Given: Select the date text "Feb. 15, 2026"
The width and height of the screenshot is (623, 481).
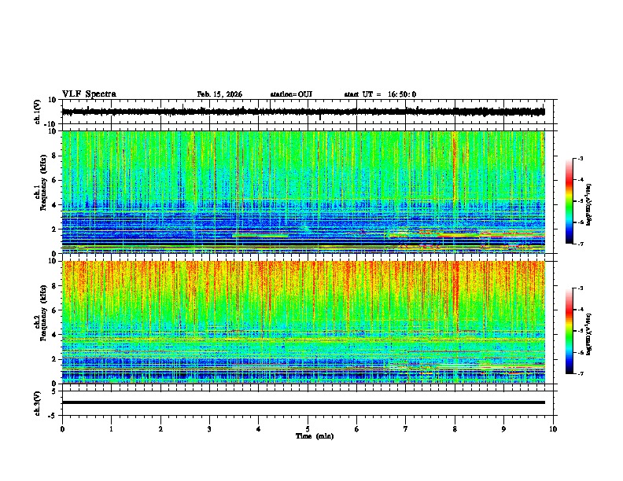Looking at the screenshot, I should 219,94.
